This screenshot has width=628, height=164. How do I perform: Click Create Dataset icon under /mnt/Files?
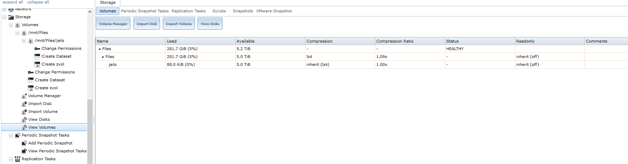pyautogui.click(x=31, y=80)
